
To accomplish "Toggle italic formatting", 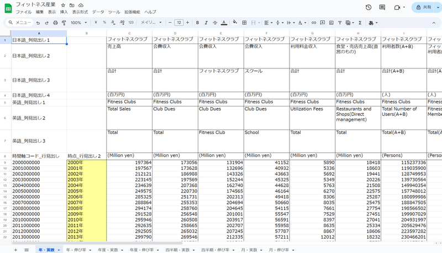I will 206,23.
